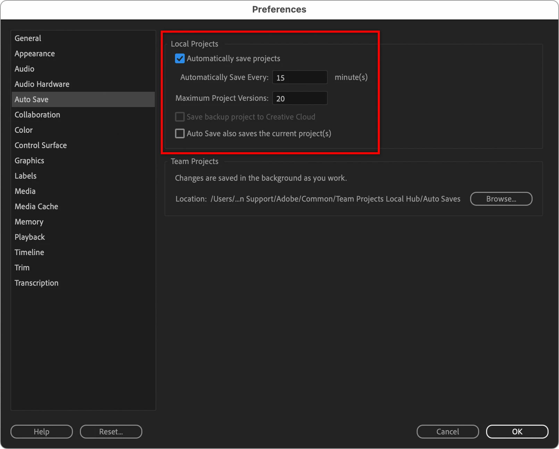Go to Media preferences
Image resolution: width=559 pixels, height=449 pixels.
(83, 191)
